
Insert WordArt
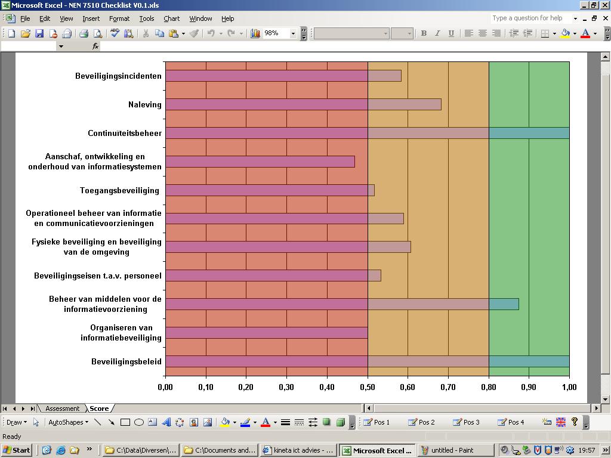166,422
